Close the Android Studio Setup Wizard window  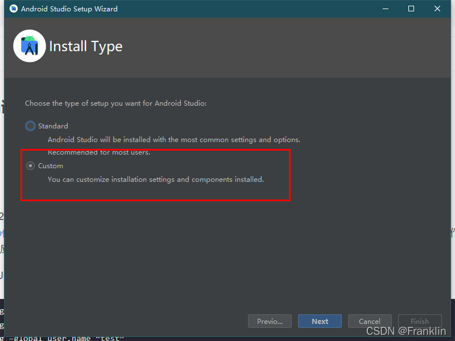[437, 9]
